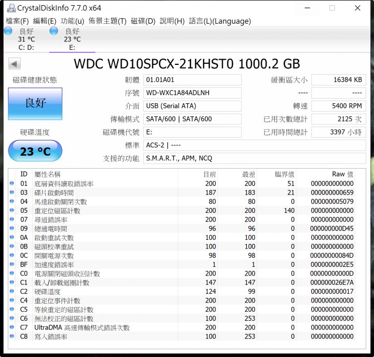Click raw value 000000000D45
Image resolution: width=374 pixels, height=357 pixels.
[x=332, y=228]
